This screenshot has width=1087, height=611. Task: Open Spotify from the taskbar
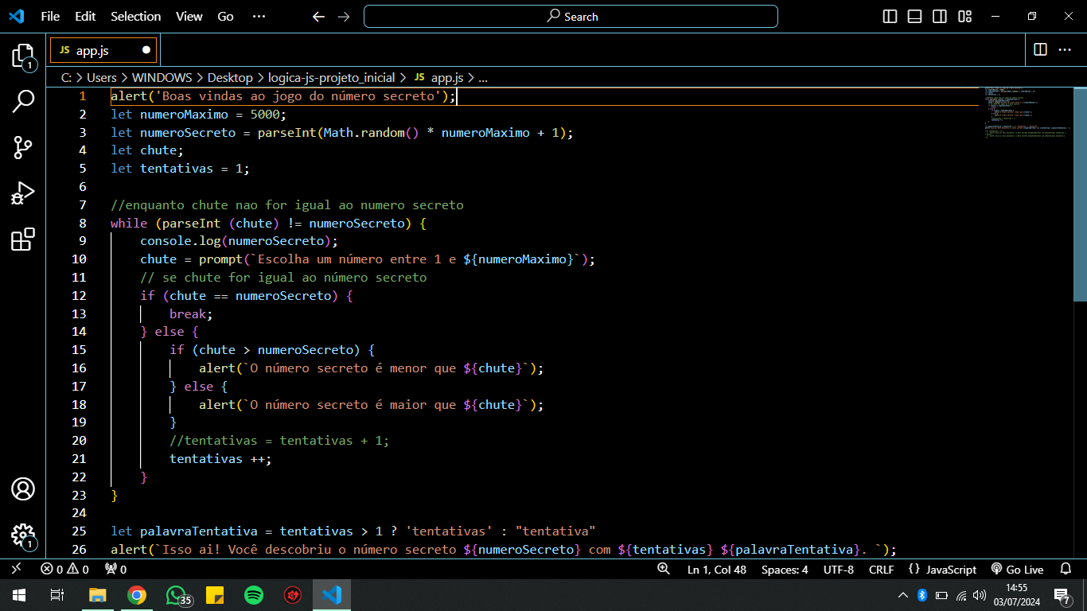pos(254,595)
